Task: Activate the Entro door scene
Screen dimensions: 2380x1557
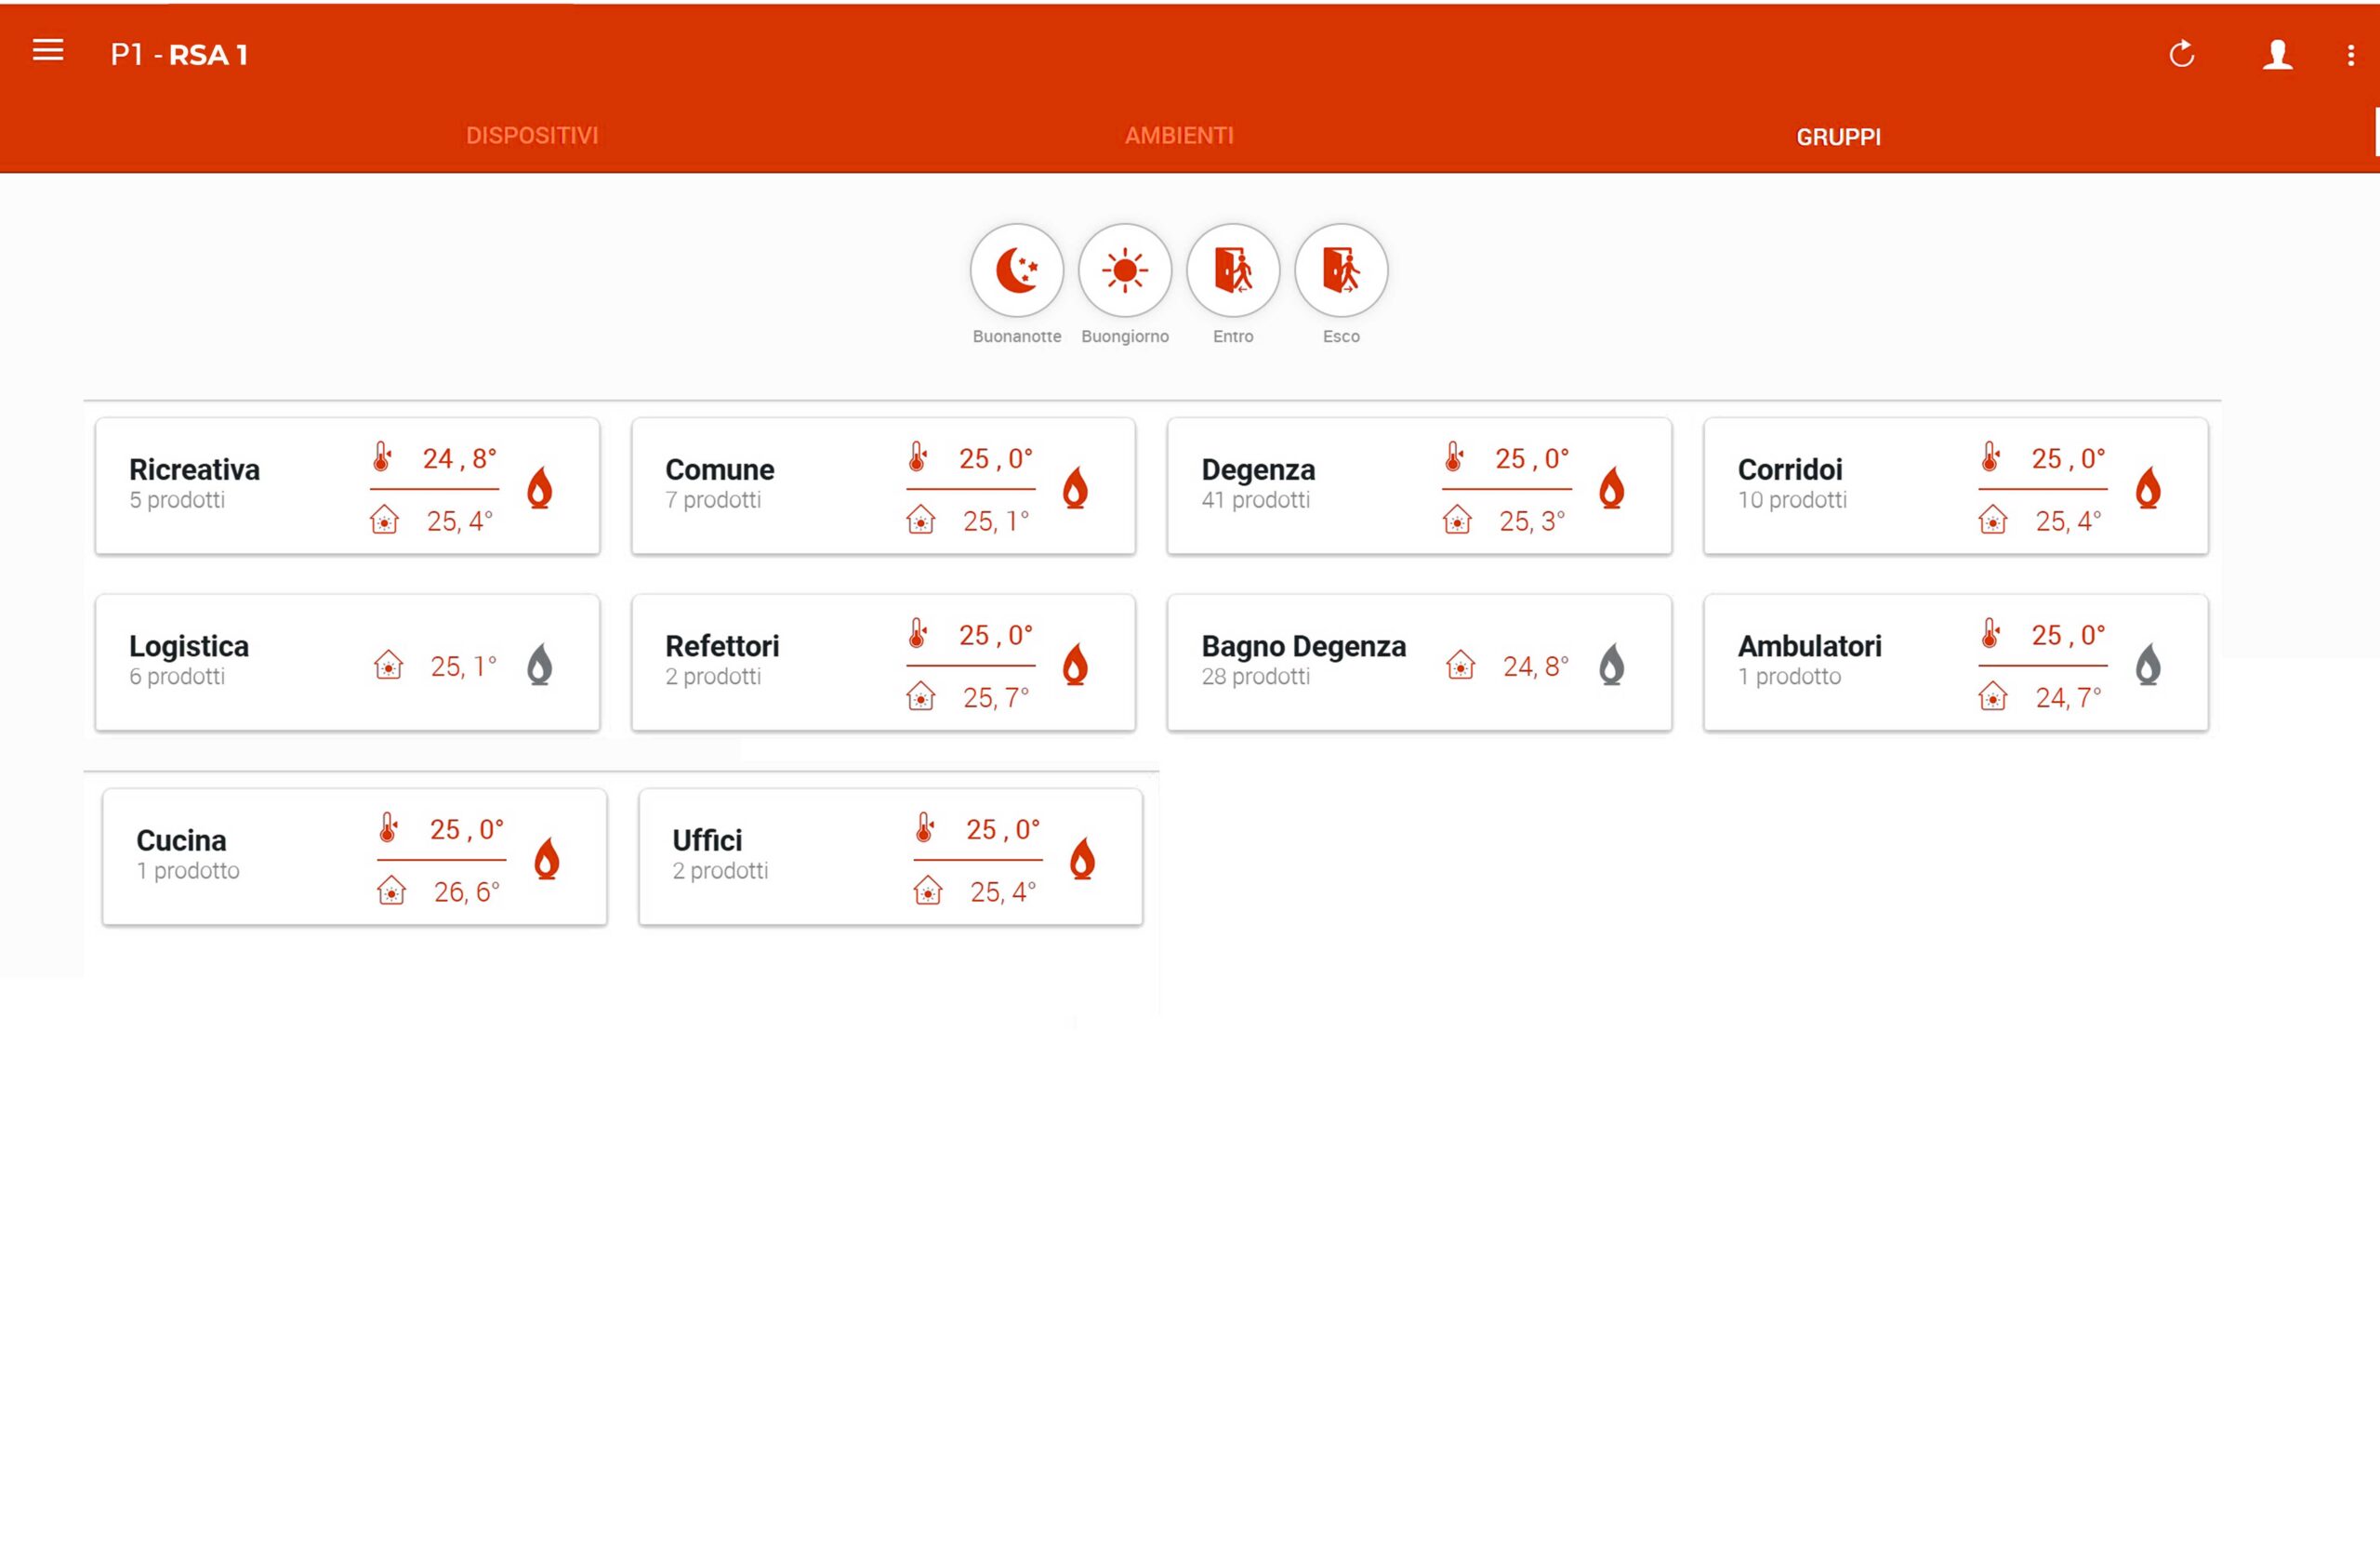Action: coord(1232,270)
